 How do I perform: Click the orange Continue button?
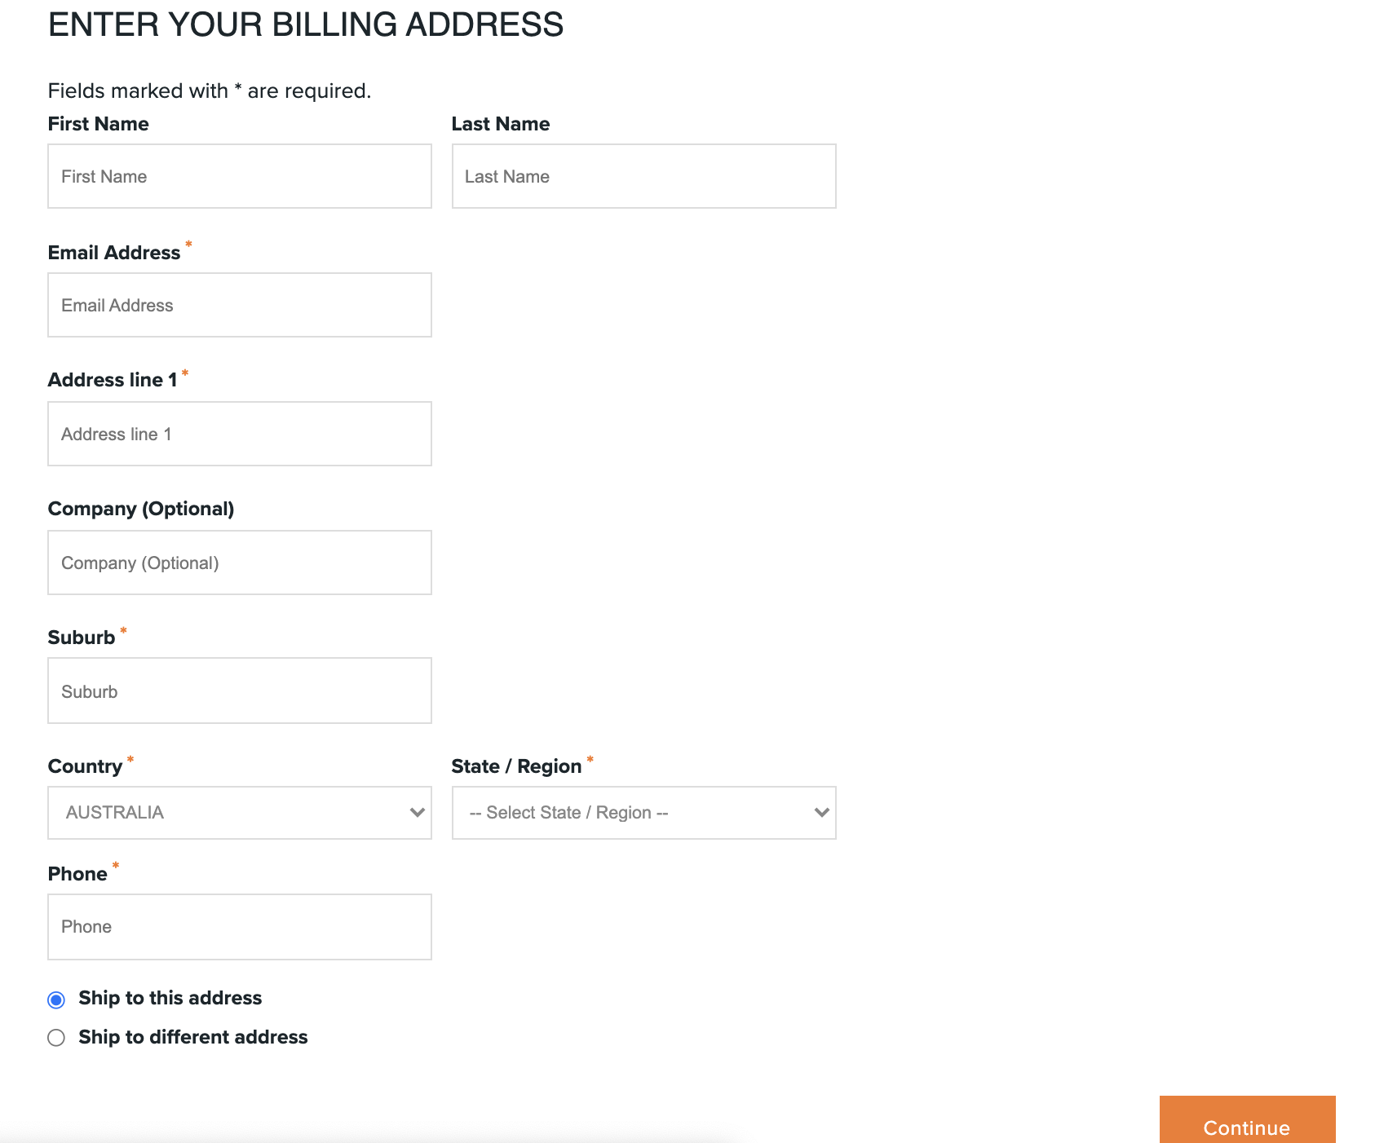coord(1246,1128)
